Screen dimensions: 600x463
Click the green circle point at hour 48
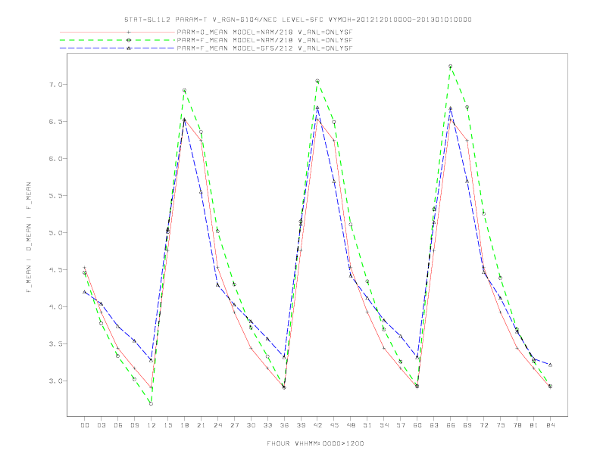point(351,225)
